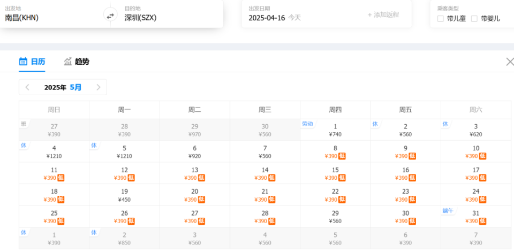This screenshot has width=514, height=252.
Task: Select May 1 priced ¥740
Action: click(335, 130)
